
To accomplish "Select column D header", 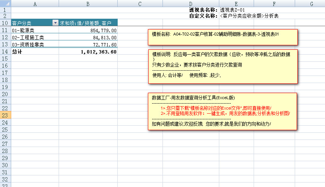I will 191,3.
